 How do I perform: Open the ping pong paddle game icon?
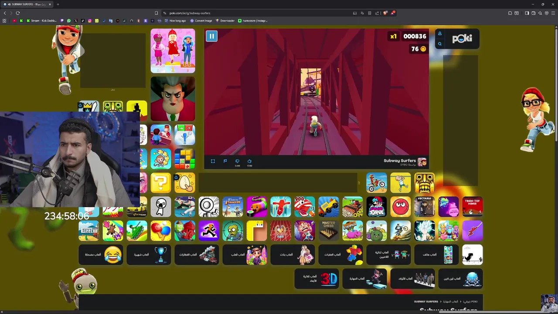[160, 231]
